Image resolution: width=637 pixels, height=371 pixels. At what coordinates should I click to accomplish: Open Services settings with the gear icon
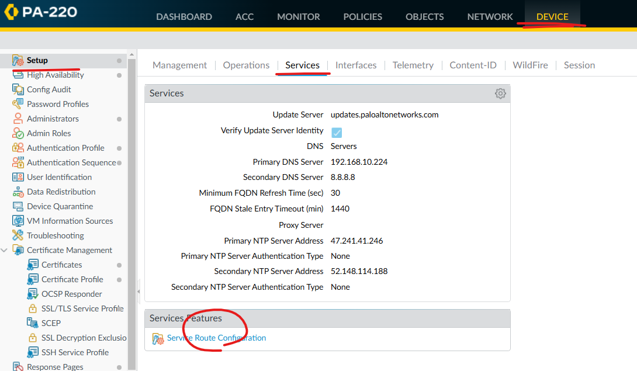500,93
